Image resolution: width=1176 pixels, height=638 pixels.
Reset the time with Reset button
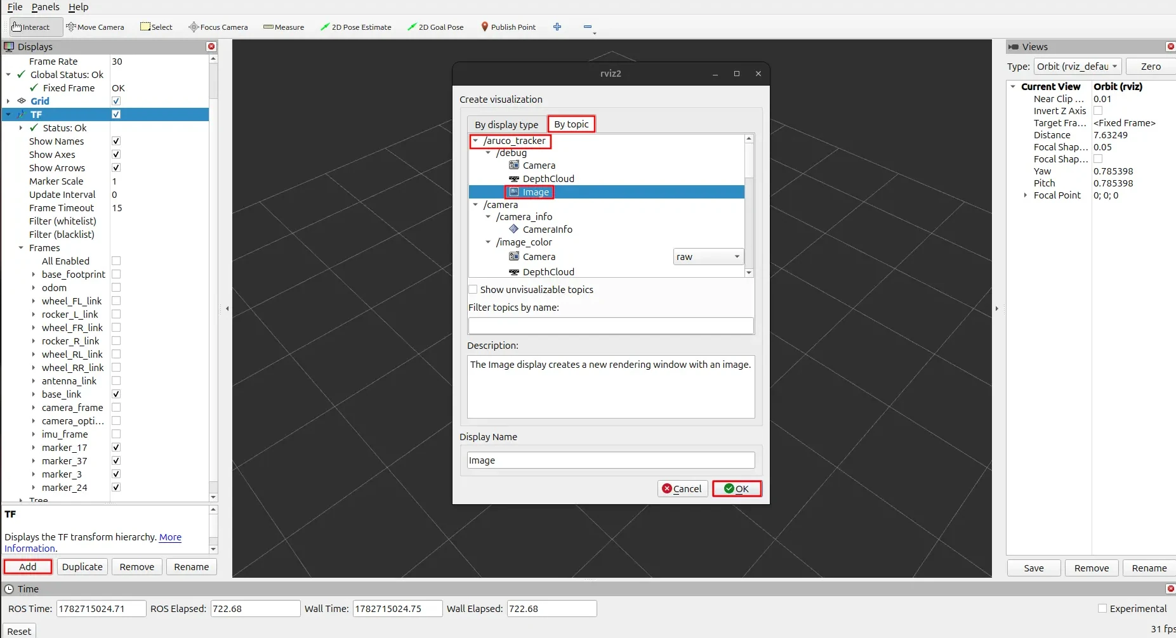pyautogui.click(x=19, y=631)
